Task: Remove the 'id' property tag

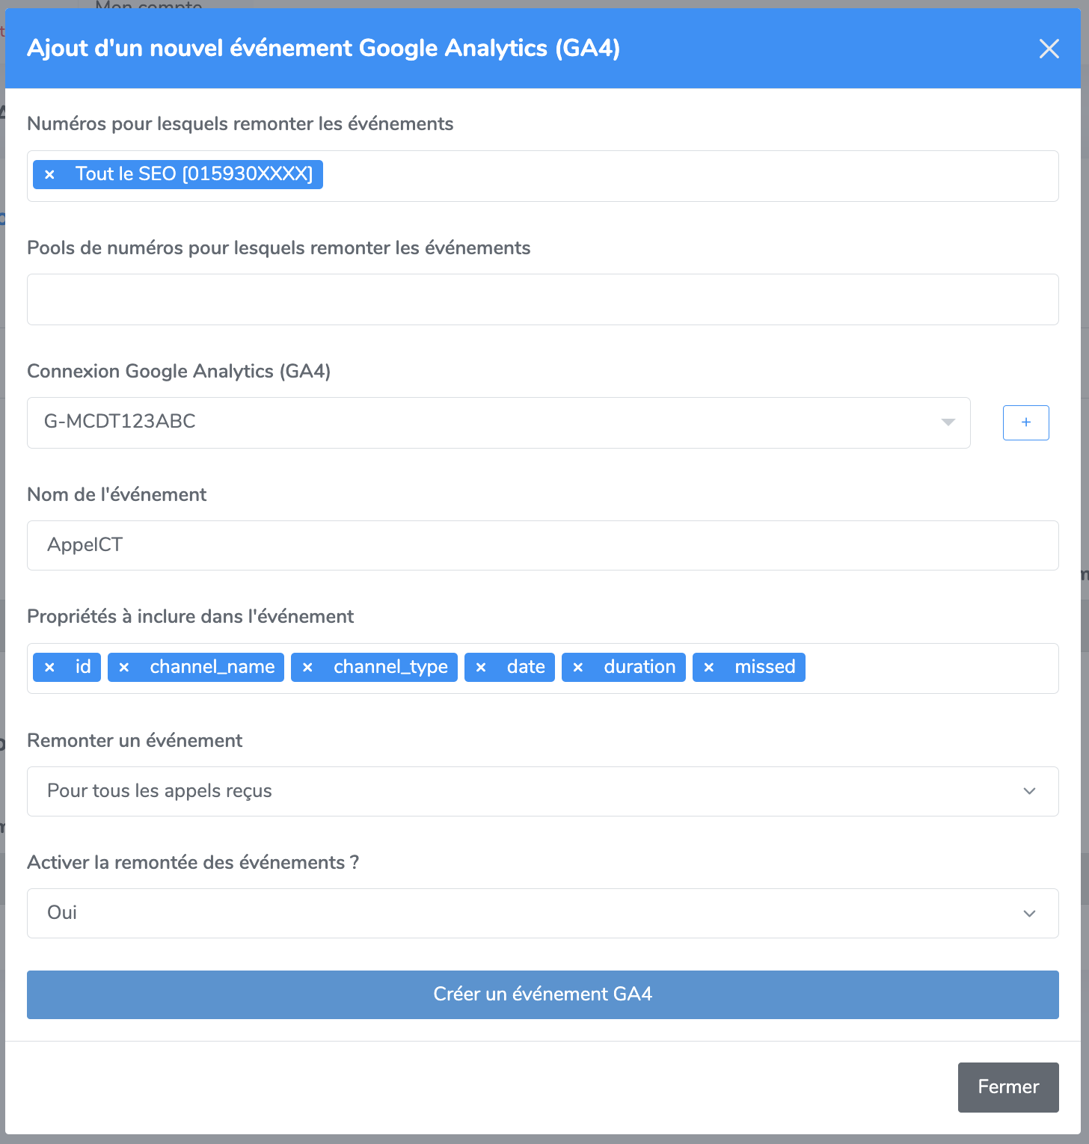Action: tap(49, 667)
